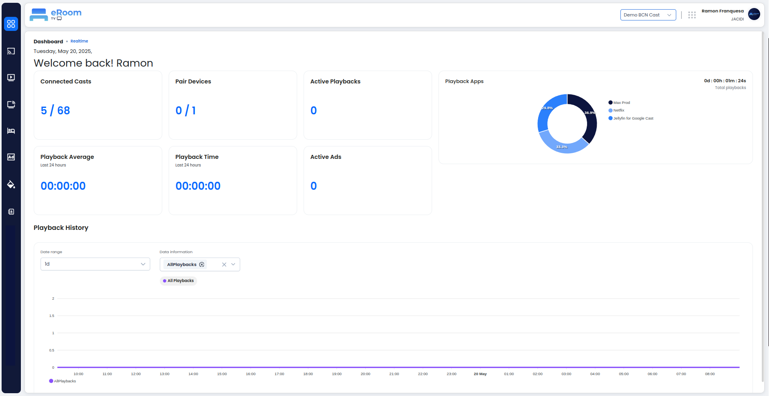Open the dashboard grid icon in sidebar

click(x=11, y=24)
